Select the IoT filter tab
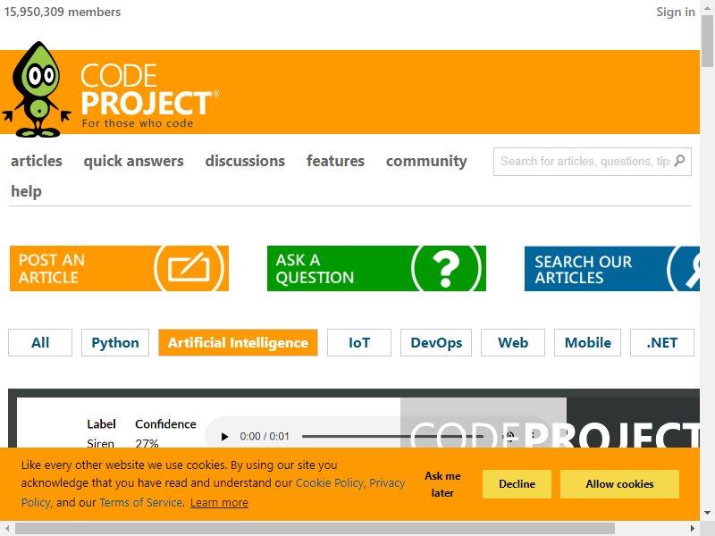Screen dimensions: 715x536 (359, 342)
